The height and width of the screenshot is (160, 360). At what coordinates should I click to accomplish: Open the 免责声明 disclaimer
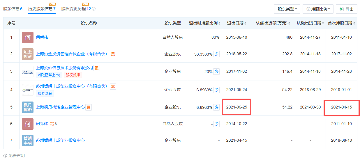pos(17,156)
